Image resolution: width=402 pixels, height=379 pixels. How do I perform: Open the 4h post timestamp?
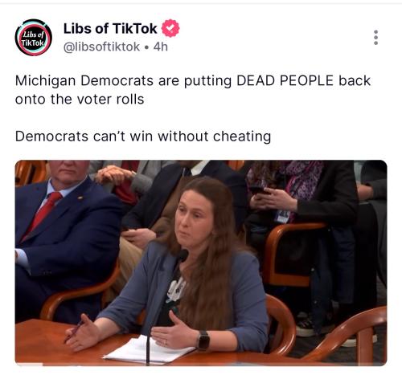(161, 47)
